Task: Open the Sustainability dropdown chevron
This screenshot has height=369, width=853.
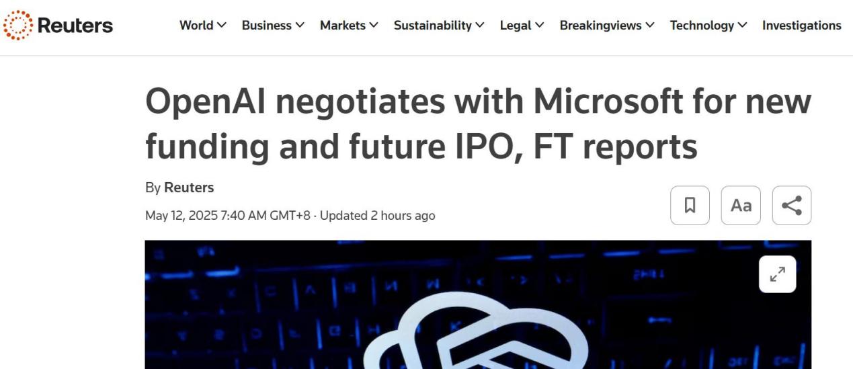Action: 480,26
